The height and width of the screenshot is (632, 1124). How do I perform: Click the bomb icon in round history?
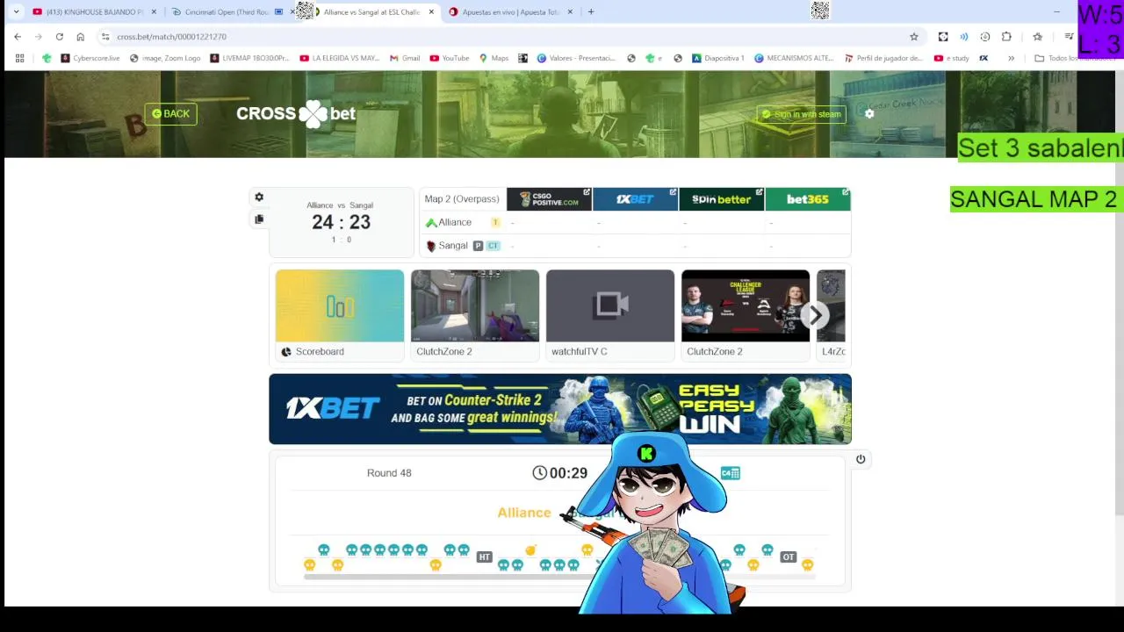pyautogui.click(x=530, y=550)
